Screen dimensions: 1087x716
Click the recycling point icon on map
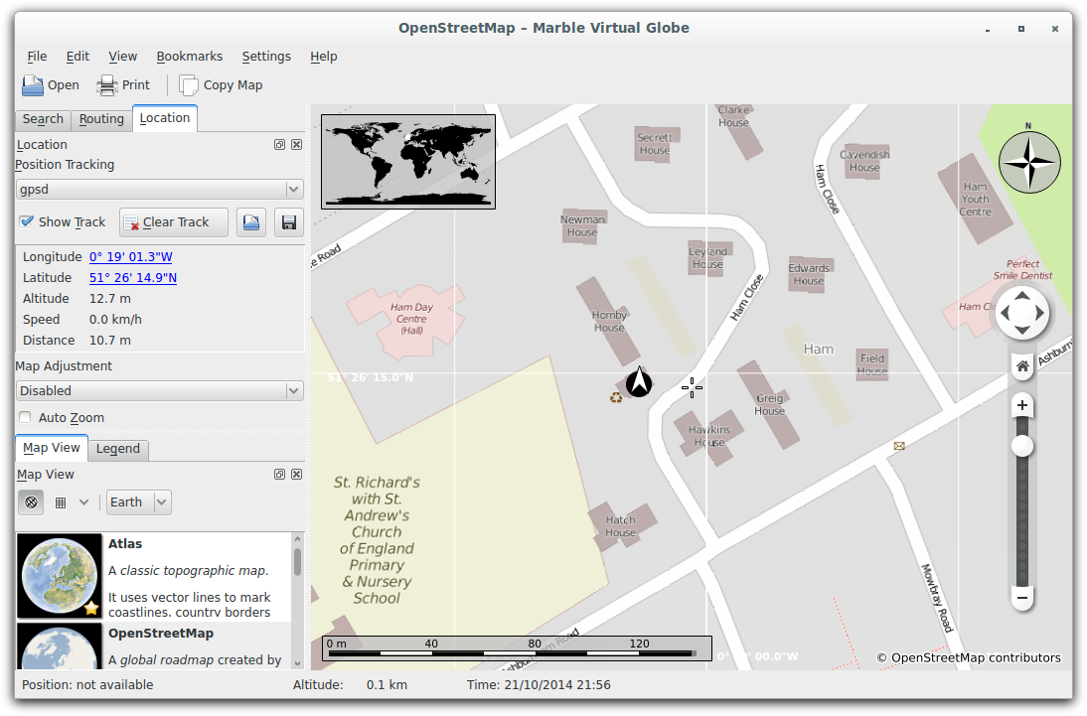pos(616,397)
